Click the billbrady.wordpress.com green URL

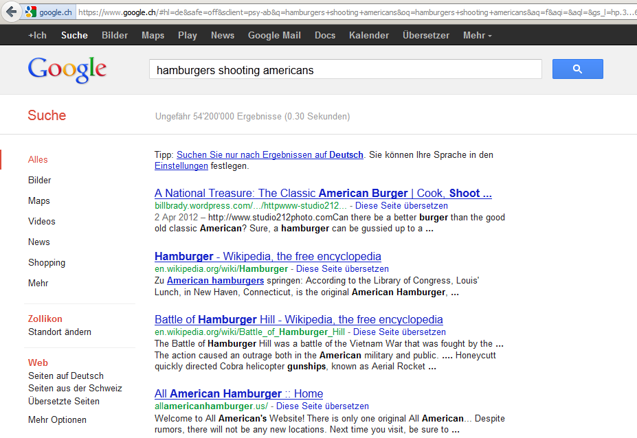[x=251, y=205]
